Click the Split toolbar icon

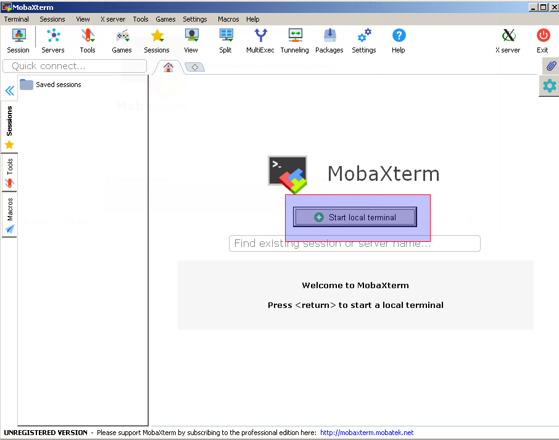pos(226,41)
